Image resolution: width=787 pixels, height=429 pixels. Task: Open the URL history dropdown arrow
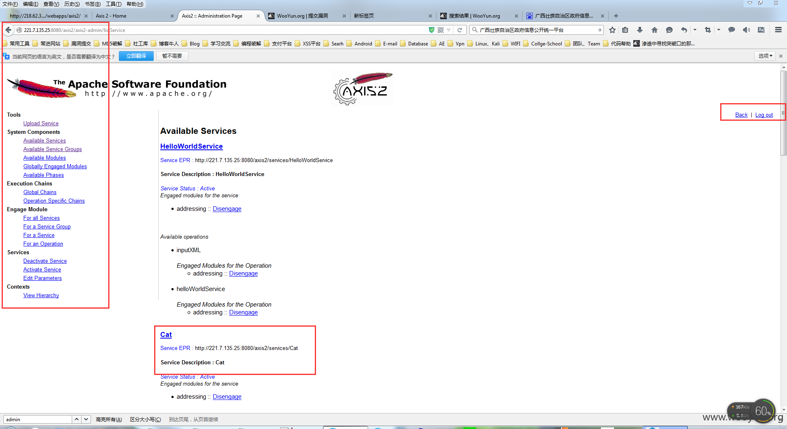[449, 30]
